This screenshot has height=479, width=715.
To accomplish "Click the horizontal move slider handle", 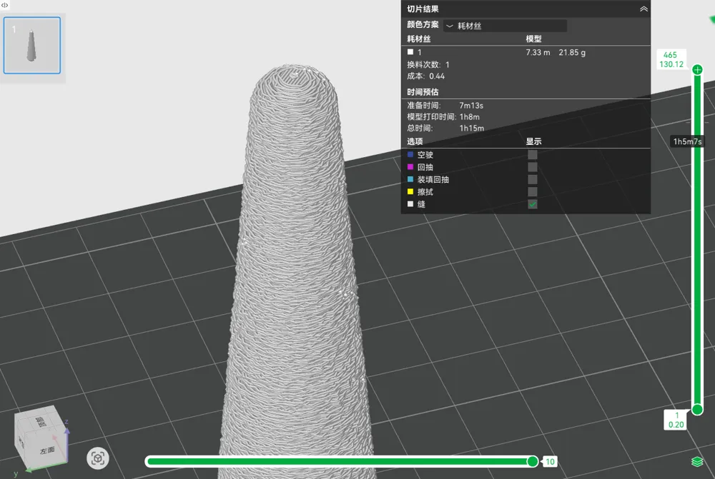I will (532, 461).
